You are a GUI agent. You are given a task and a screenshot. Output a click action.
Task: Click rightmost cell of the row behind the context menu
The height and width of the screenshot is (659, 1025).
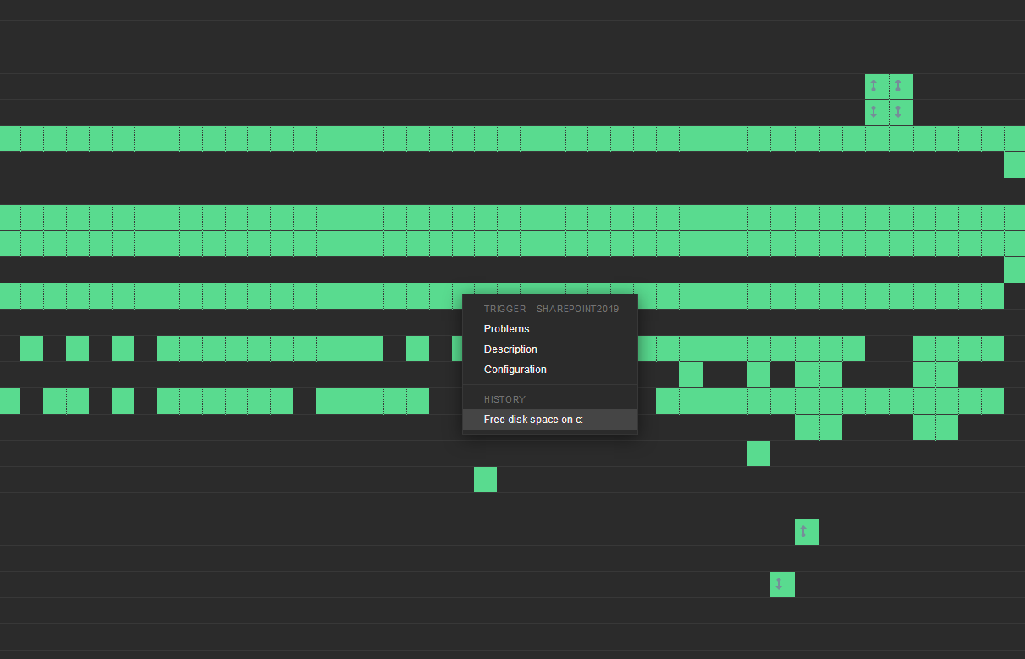(992, 296)
